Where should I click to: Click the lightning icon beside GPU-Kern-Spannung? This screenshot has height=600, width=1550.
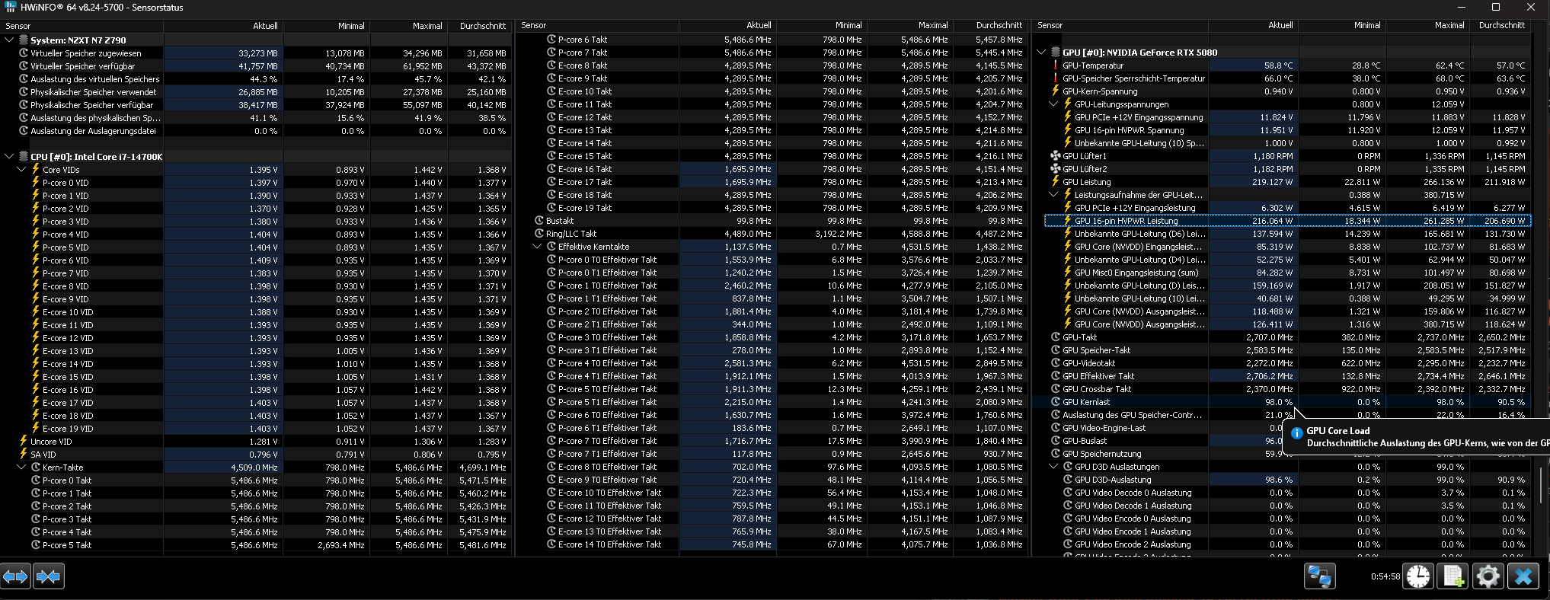click(1056, 91)
